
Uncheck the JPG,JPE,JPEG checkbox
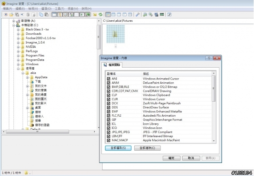pos(109,132)
